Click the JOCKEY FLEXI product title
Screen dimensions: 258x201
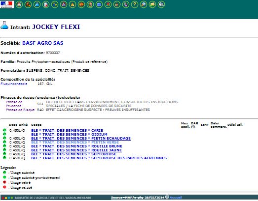(56, 27)
